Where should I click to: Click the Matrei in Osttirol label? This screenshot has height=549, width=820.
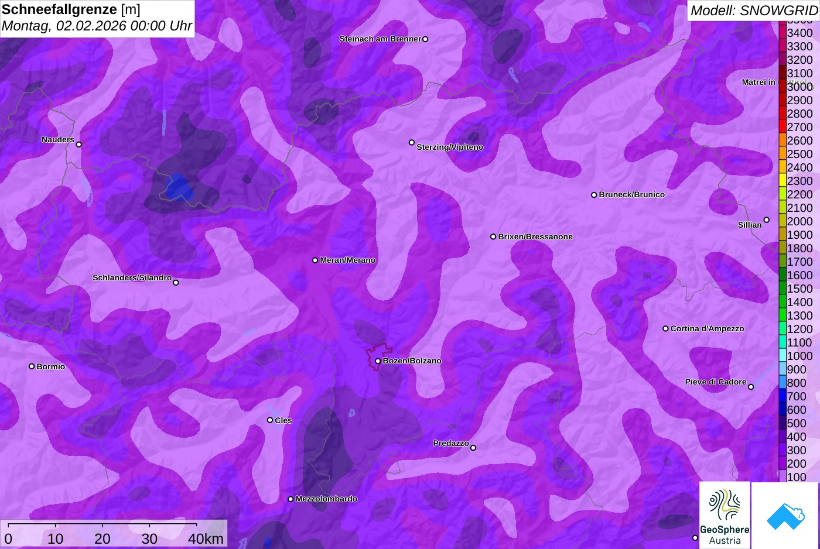(774, 82)
